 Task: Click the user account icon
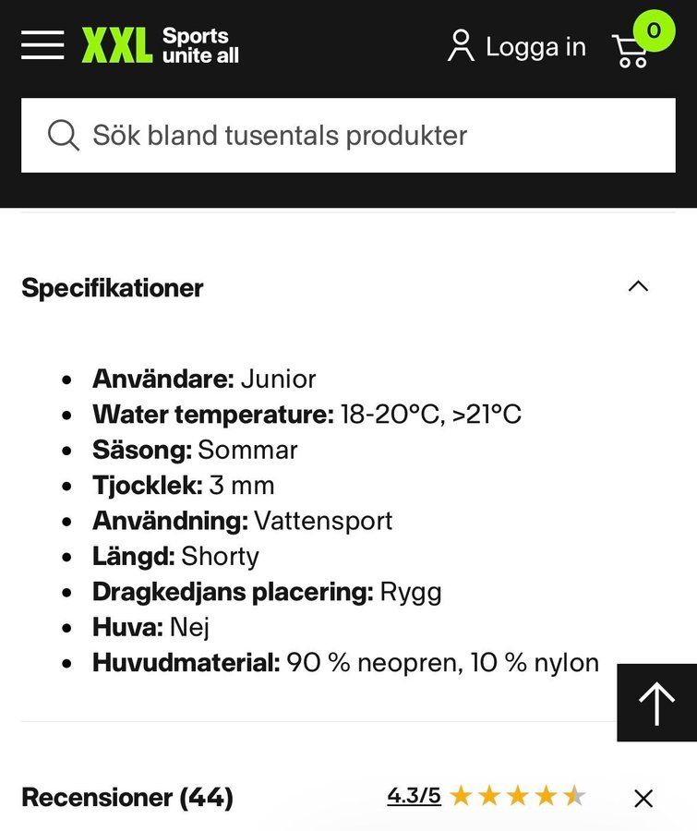[x=460, y=46]
